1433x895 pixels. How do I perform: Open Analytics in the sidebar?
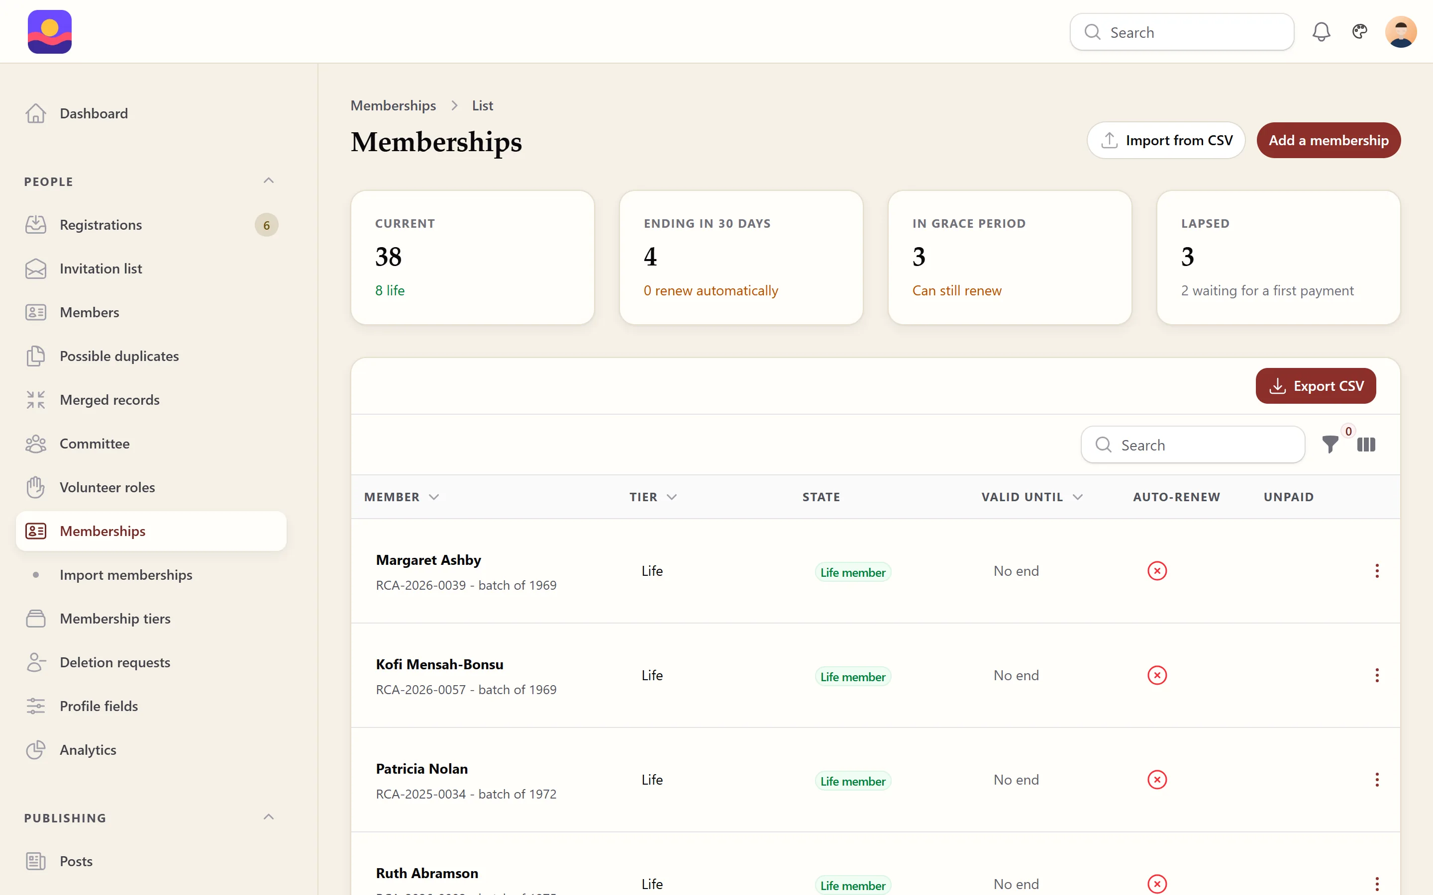point(151,750)
